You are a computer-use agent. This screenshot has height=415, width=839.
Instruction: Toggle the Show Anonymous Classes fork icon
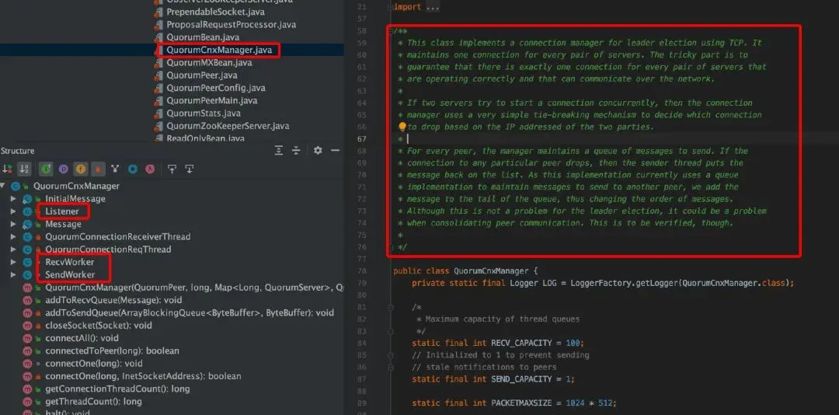115,169
